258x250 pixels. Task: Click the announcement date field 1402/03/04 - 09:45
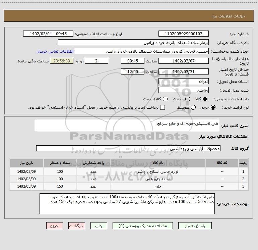(x=48, y=34)
